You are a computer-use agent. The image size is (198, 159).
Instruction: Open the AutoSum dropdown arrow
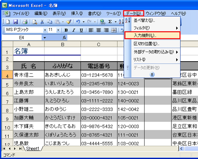click(116, 22)
